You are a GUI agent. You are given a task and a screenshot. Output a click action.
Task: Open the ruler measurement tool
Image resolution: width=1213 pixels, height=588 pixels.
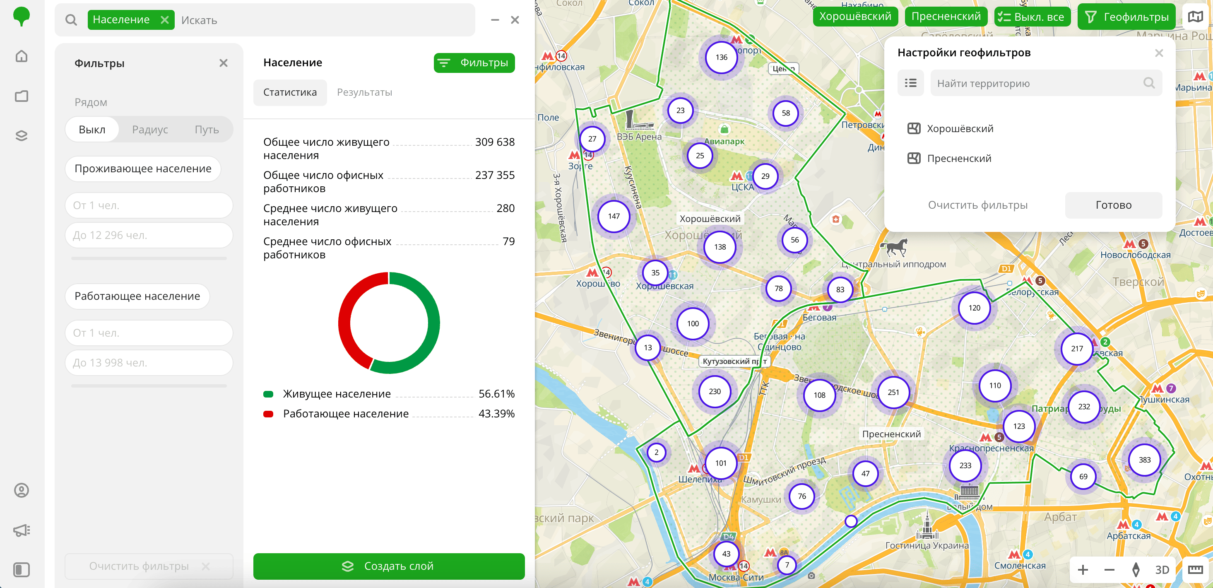pyautogui.click(x=1195, y=570)
